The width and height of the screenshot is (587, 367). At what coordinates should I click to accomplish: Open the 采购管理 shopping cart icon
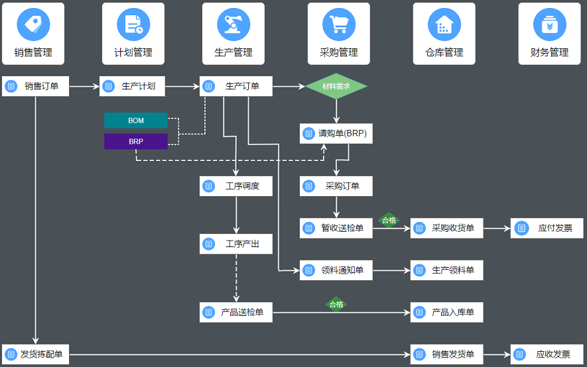339,25
